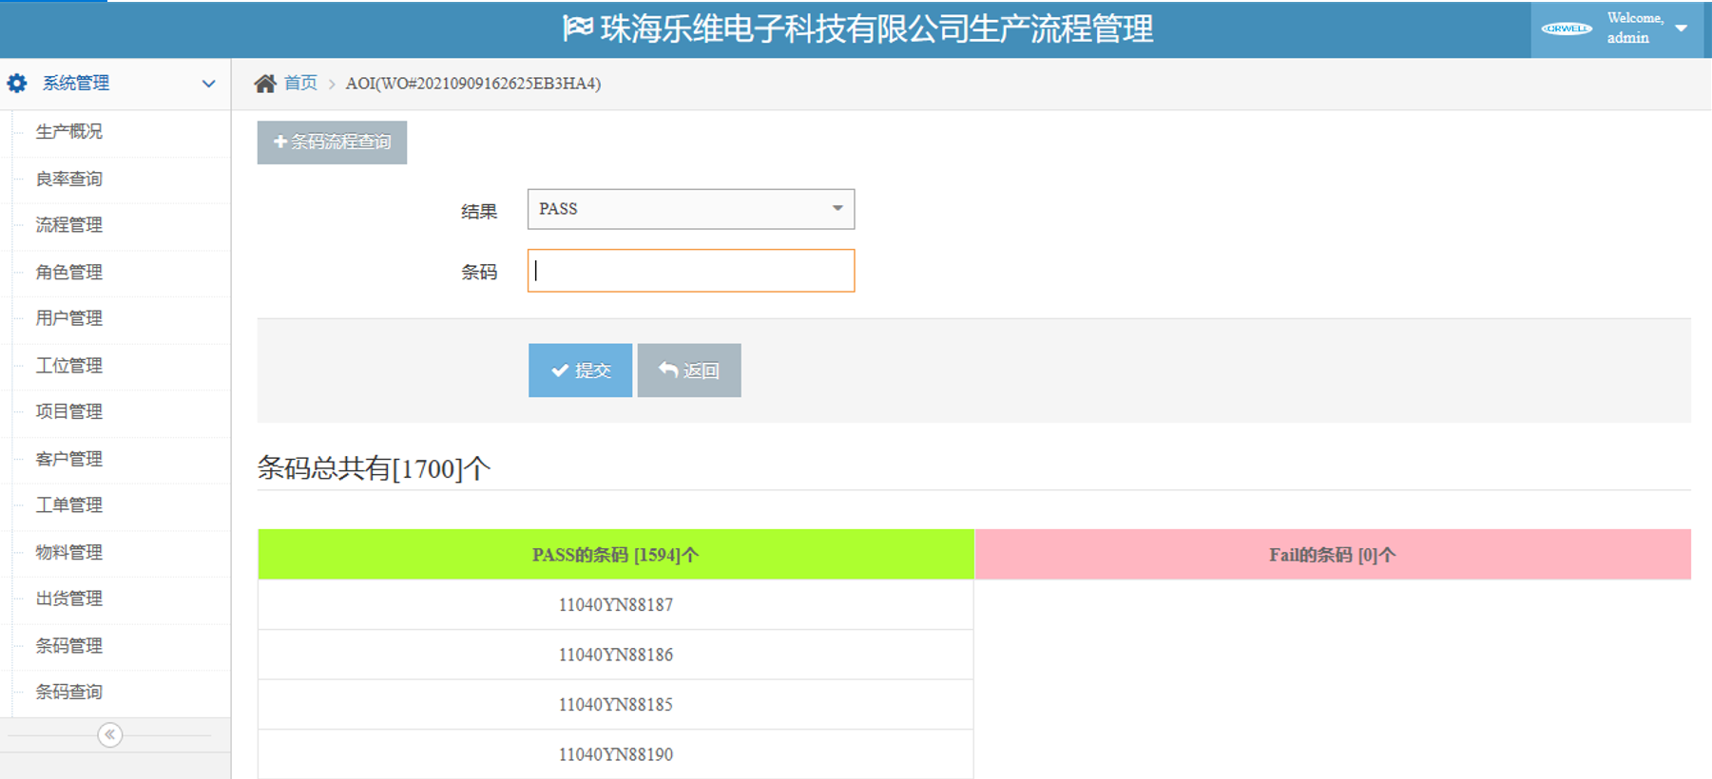Collapse the sidebar with the double-chevron icon
The width and height of the screenshot is (1712, 779).
110,734
